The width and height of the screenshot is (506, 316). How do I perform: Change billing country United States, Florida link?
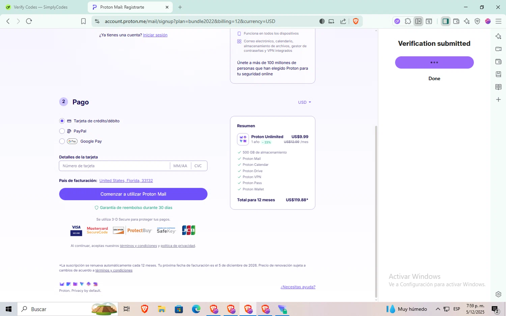[126, 181]
